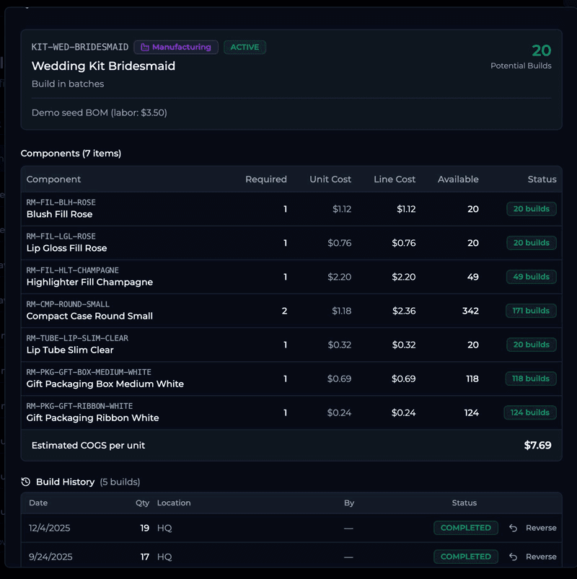Click the Build History clock icon
577x579 pixels.
point(27,482)
